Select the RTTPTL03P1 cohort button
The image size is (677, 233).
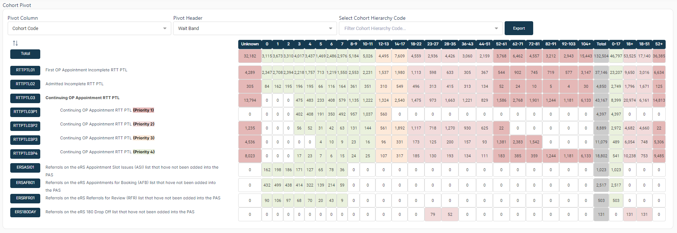25,112
